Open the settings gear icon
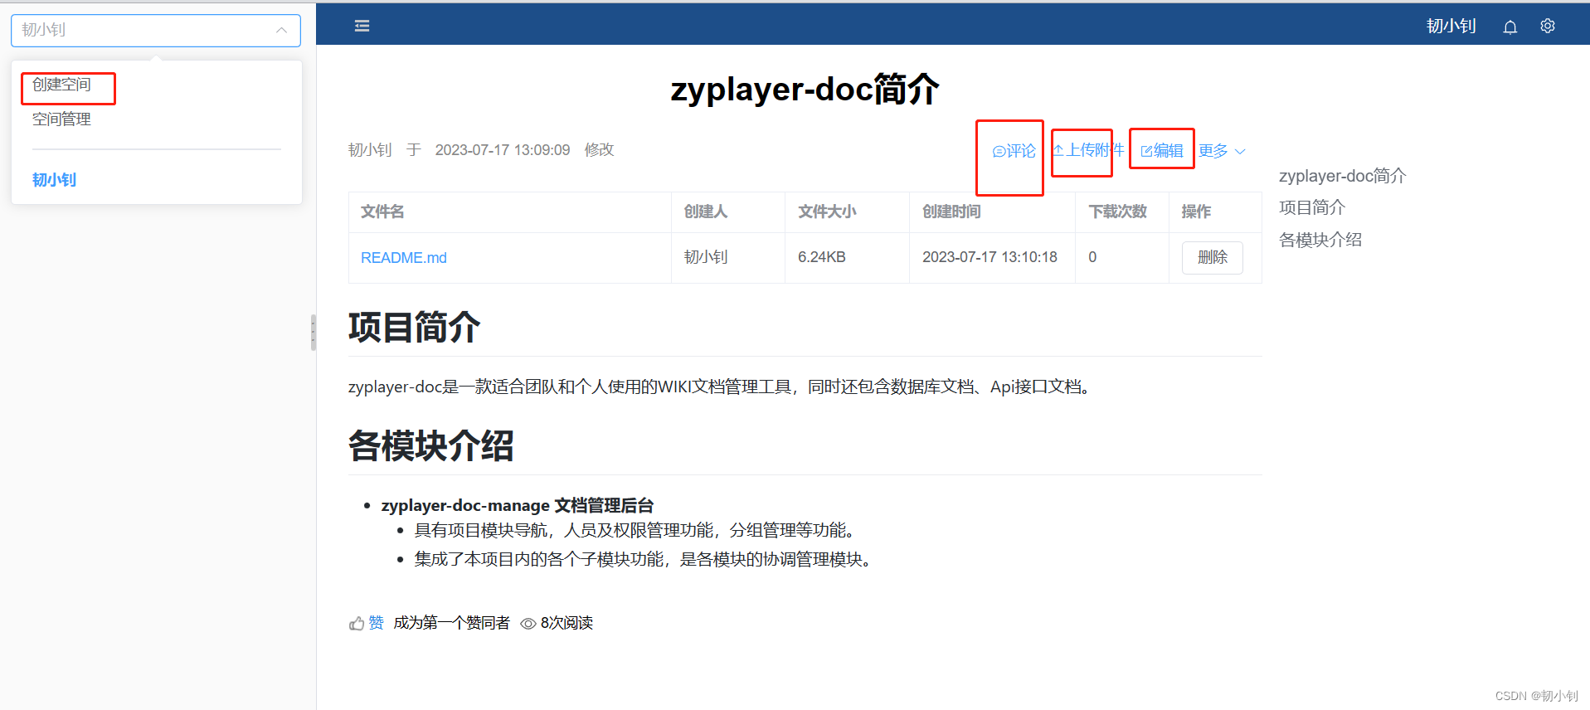 click(x=1547, y=26)
